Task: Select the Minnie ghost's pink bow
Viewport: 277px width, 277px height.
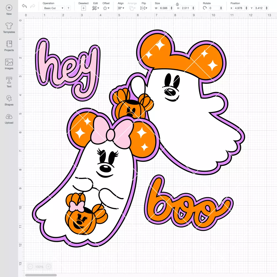Action: [112, 133]
